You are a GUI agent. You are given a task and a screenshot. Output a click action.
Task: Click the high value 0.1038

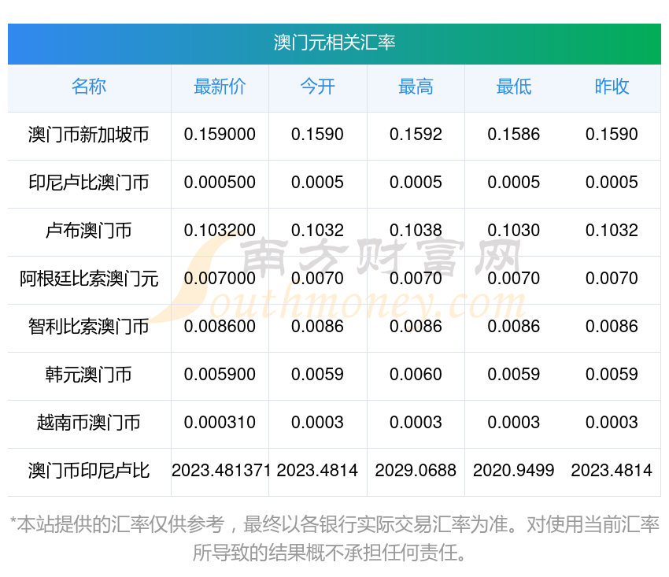click(416, 231)
